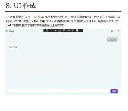Minimize the ChatAI window
Screen dimensions: 128x111
click(x=105, y=31)
